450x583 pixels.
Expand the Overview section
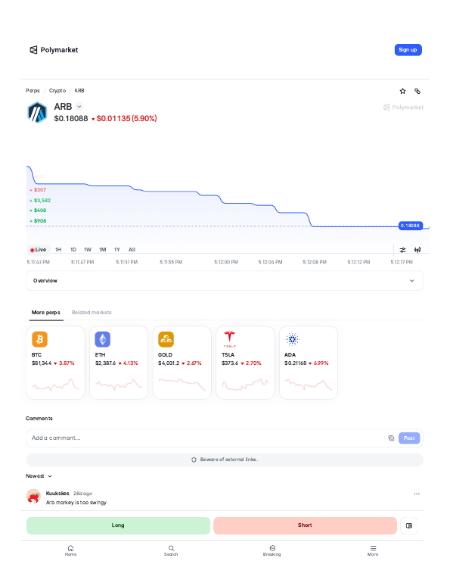pyautogui.click(x=225, y=281)
